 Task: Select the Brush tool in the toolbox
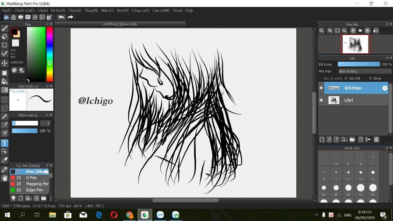(5, 28)
